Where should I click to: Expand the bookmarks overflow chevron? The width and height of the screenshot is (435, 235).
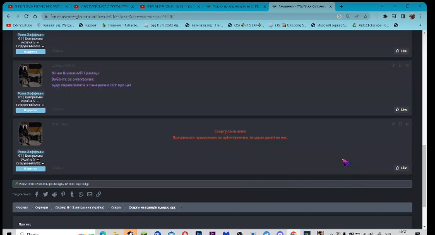(x=420, y=25)
